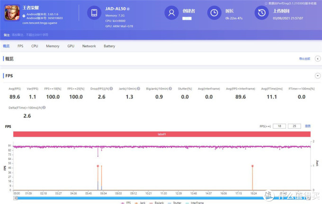Toggle the BigJank legend series

click(157, 203)
